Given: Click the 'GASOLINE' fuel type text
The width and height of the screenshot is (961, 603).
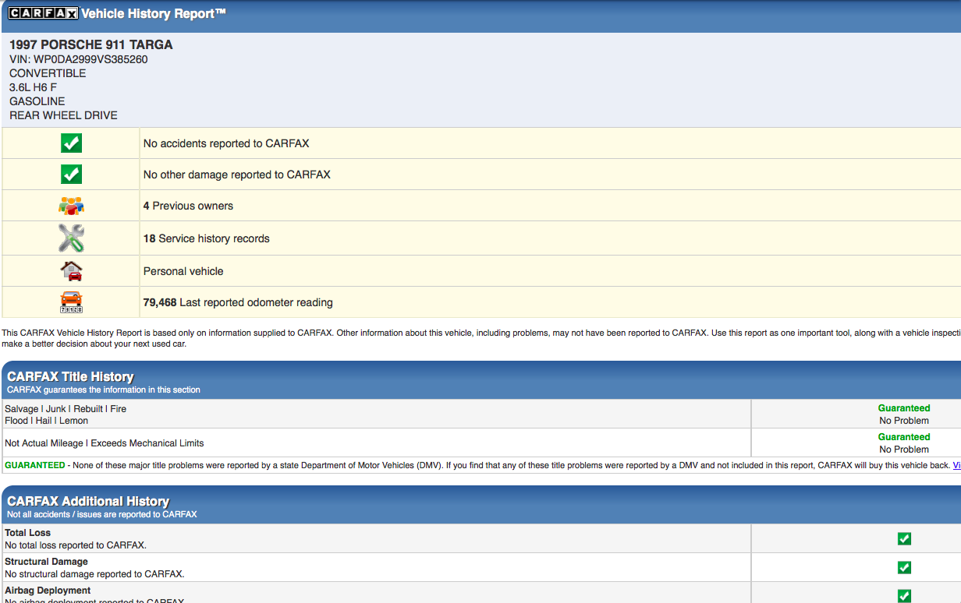Looking at the screenshot, I should (x=37, y=101).
